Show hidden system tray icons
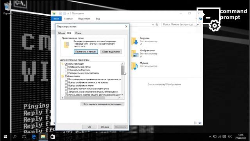This screenshot has height=141, width=250. point(210,137)
